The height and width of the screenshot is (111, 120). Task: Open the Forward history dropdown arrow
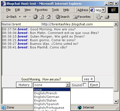[30, 17]
